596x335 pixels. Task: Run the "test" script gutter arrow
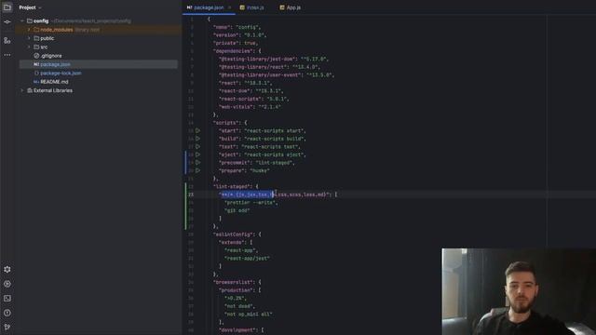coord(197,147)
